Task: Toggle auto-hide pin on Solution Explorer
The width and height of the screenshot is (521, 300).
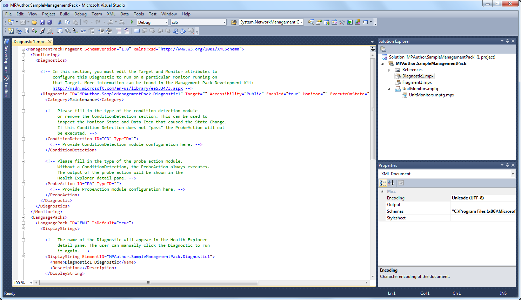Action: (x=507, y=41)
